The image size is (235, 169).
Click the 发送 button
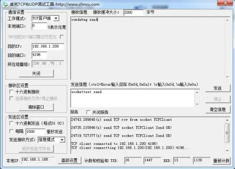tap(218, 88)
